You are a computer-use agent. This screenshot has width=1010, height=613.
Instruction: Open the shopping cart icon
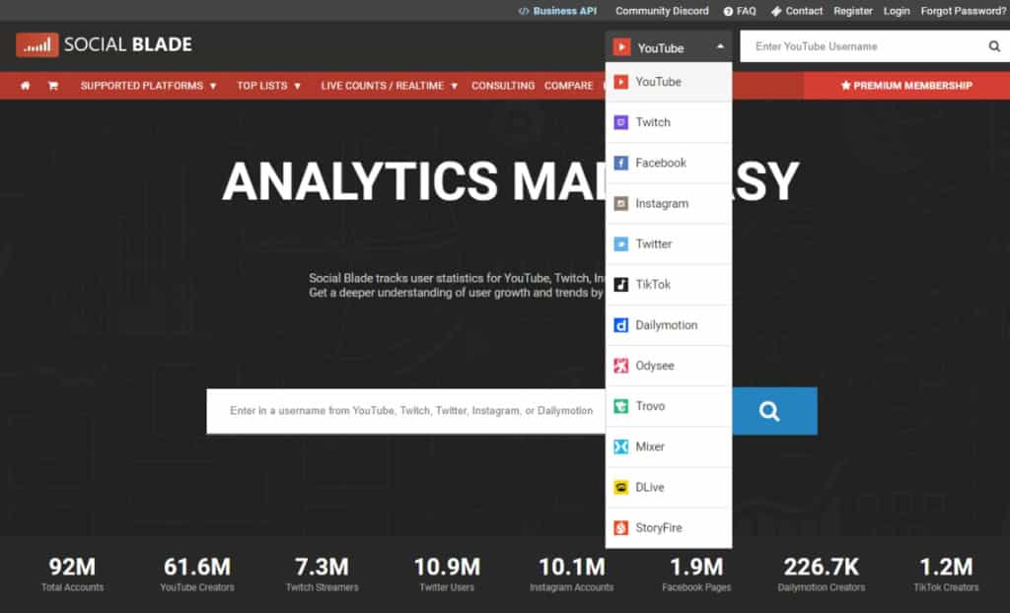pyautogui.click(x=52, y=86)
